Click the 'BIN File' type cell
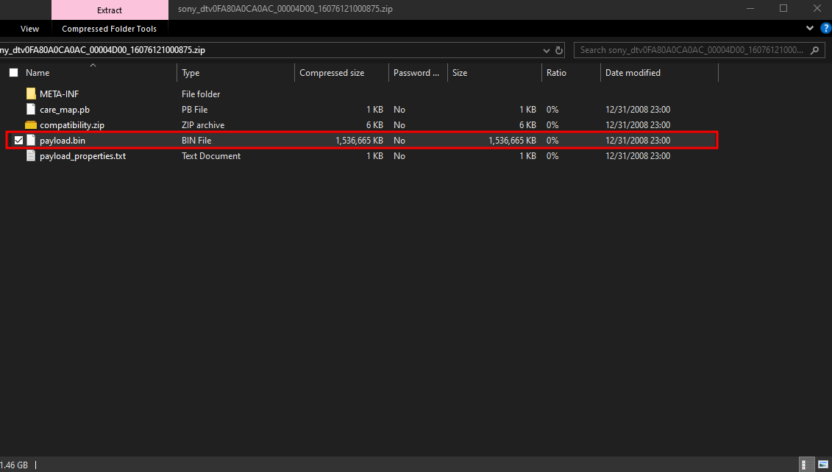Image resolution: width=832 pixels, height=472 pixels. [196, 140]
